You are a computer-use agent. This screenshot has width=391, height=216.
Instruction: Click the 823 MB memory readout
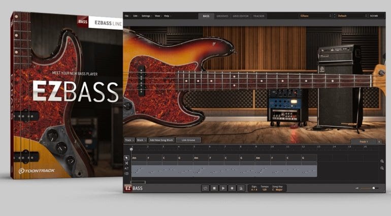(x=374, y=16)
